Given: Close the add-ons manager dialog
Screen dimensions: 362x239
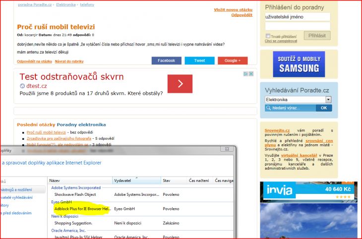Looking at the screenshot, I should (x=227, y=149).
